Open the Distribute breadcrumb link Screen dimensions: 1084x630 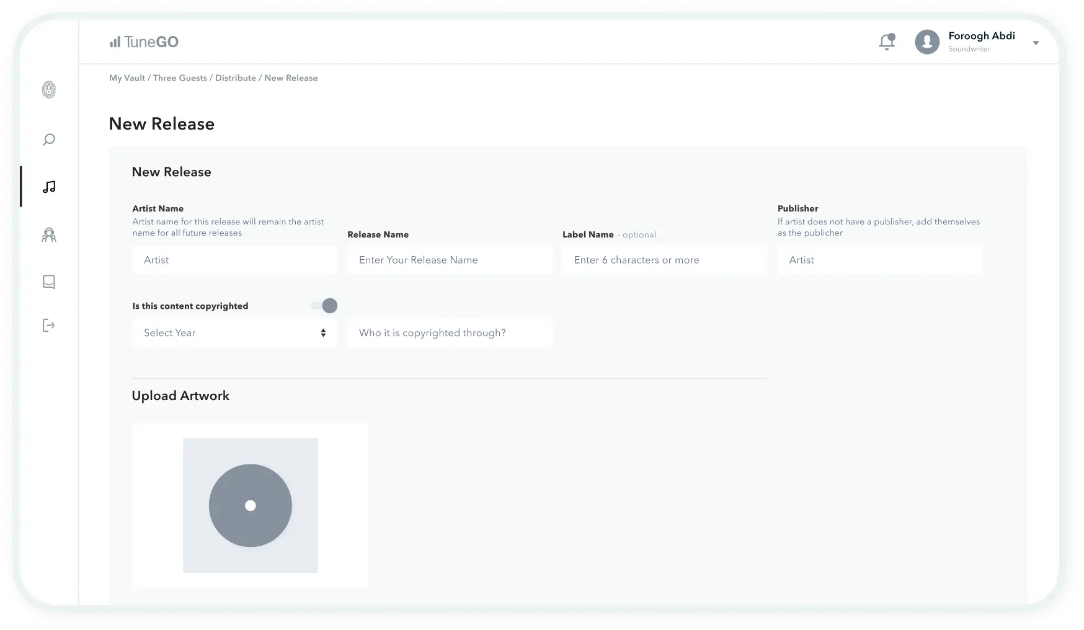click(236, 78)
